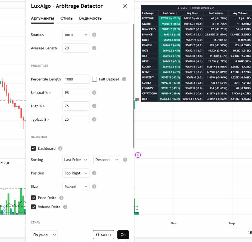Click the WHITEBIT exchange row label
This screenshot has height=242, width=252.
point(148,77)
